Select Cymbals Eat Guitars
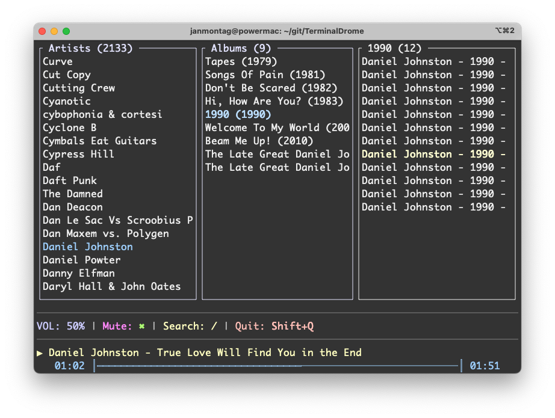The height and width of the screenshot is (418, 555). (x=99, y=141)
